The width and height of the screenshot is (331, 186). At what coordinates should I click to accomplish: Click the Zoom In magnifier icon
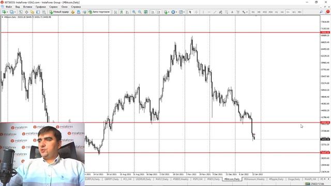click(134, 12)
